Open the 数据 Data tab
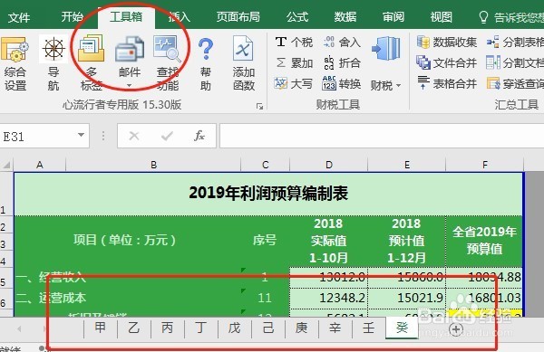 [345, 16]
